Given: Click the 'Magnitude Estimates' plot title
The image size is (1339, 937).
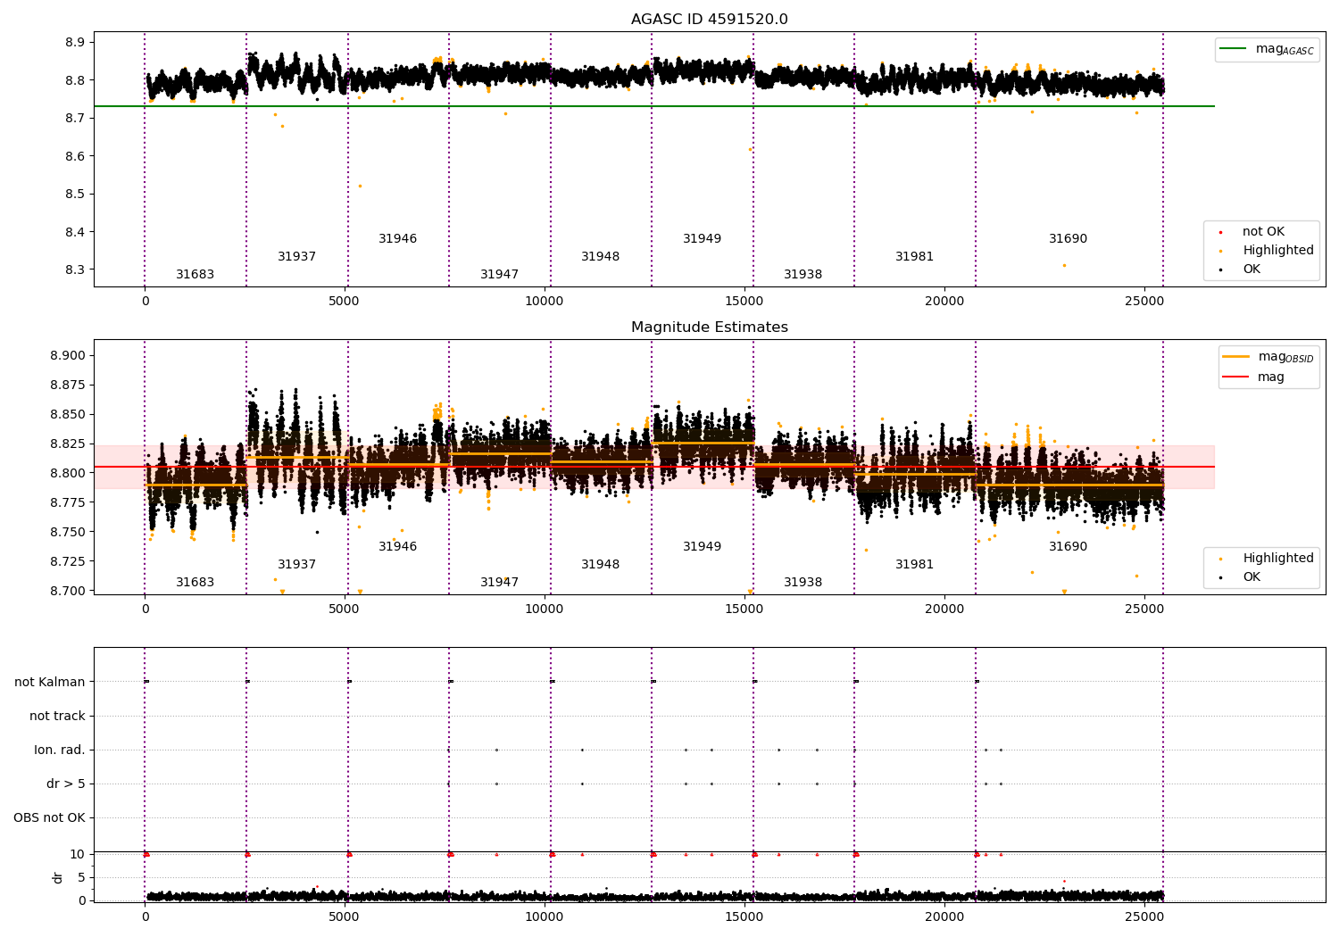Looking at the screenshot, I should click(709, 328).
